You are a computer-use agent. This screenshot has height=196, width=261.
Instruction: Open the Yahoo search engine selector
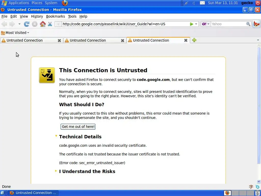(206, 24)
